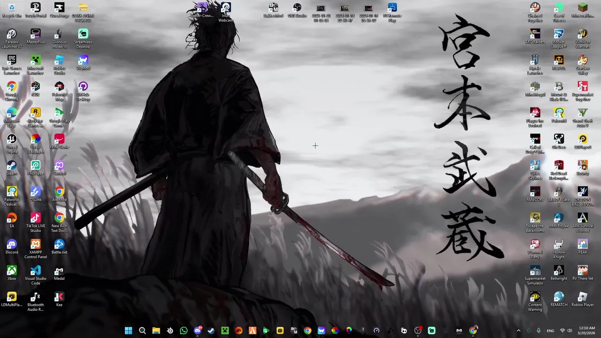Select the Google Play Games shortcut
This screenshot has width=601, height=338.
59,118
